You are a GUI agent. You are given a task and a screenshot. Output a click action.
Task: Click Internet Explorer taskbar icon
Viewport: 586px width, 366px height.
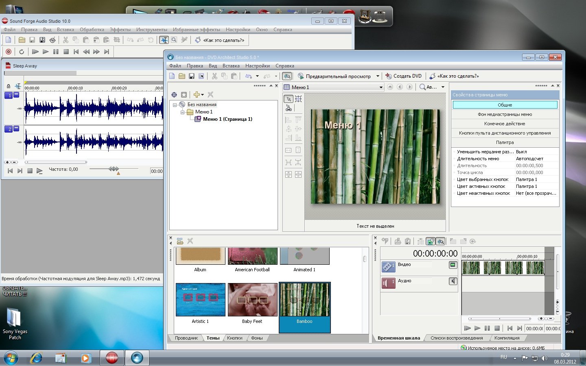pos(36,358)
